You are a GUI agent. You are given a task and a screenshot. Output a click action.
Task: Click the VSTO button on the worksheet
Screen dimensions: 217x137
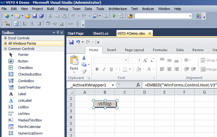pos(105,104)
